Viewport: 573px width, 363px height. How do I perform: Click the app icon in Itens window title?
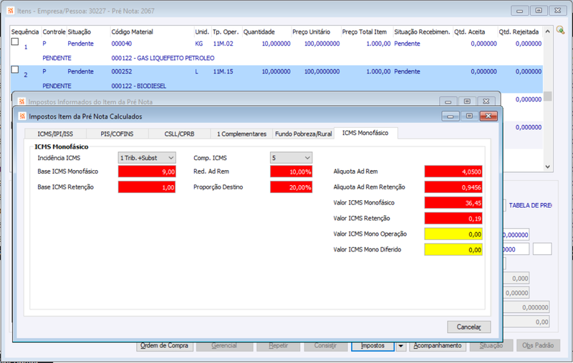(11, 11)
